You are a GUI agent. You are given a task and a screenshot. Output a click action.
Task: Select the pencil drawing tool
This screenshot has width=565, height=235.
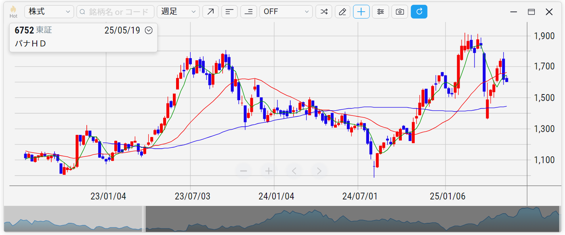pos(342,12)
